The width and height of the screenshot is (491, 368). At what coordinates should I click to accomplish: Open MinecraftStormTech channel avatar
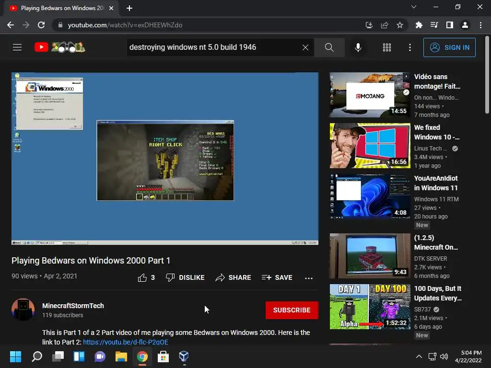coord(23,310)
